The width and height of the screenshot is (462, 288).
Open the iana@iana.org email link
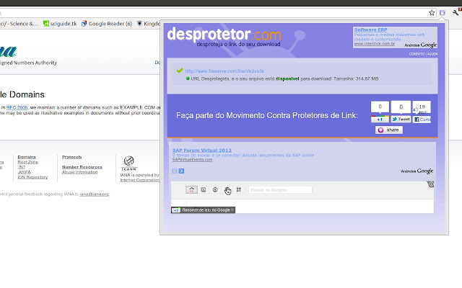(95, 194)
